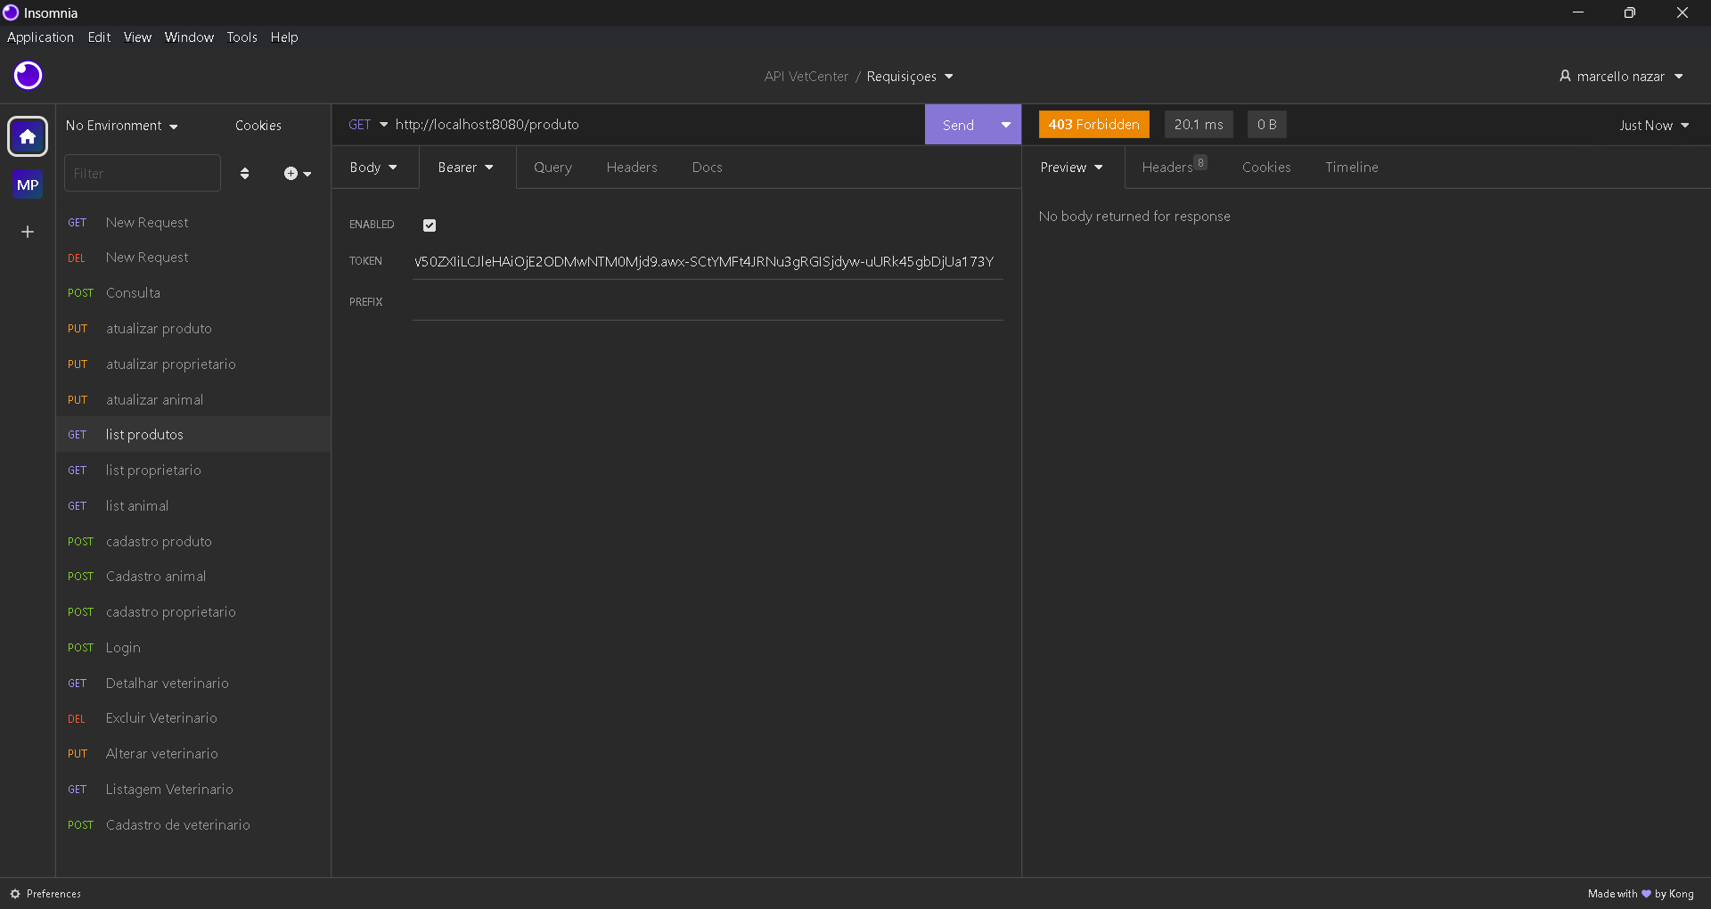Toggle the Enabled checkbox for Bearer auth

click(430, 225)
